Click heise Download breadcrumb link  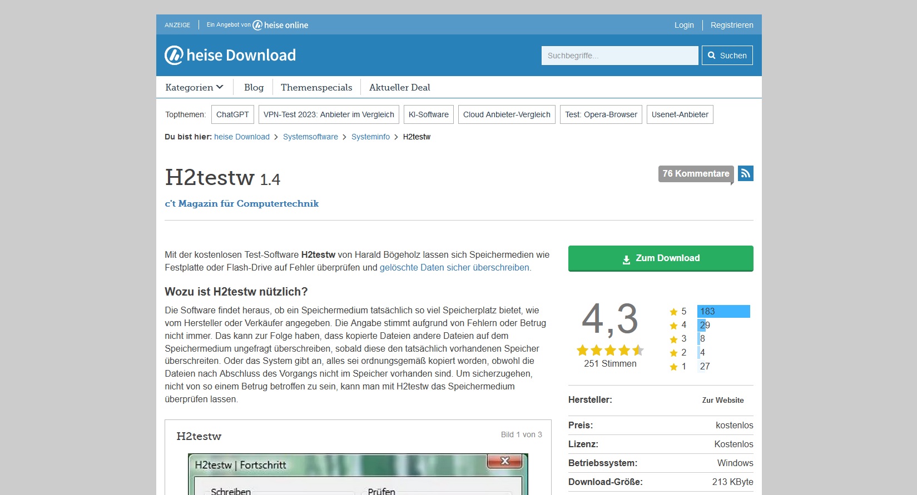tap(242, 137)
